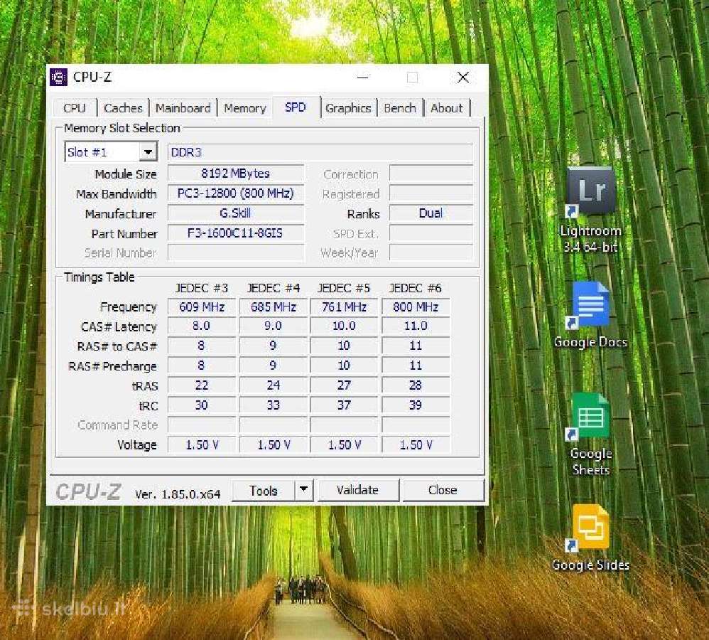Viewport: 709px width, 640px height.
Task: Click the 10.0 CAS# Latency value
Action: point(344,326)
